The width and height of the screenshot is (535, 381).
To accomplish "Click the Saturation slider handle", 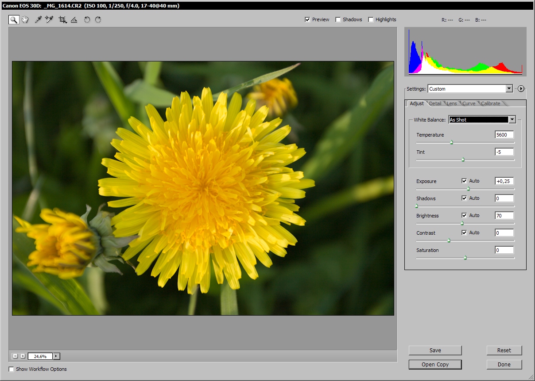I will [x=465, y=258].
